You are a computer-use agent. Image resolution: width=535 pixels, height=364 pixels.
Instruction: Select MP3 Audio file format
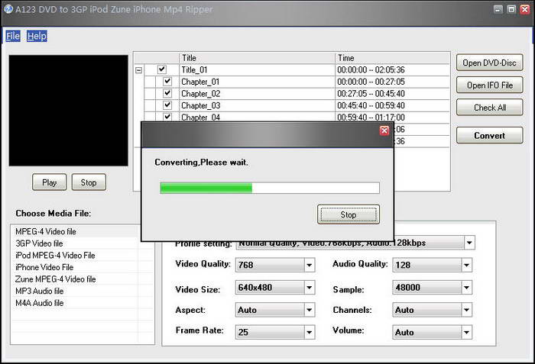(x=40, y=291)
